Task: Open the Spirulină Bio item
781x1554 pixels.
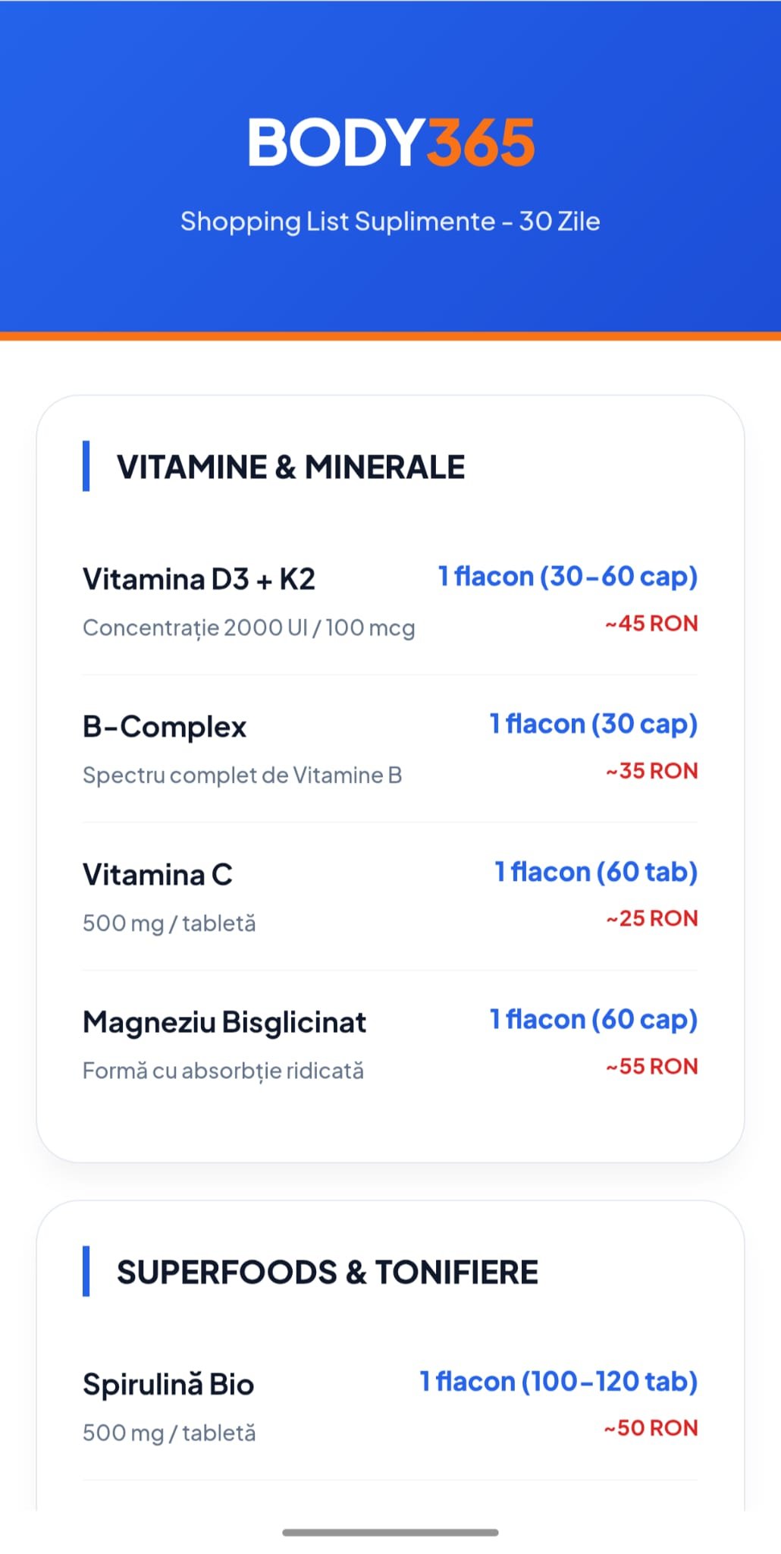Action: pos(168,1385)
